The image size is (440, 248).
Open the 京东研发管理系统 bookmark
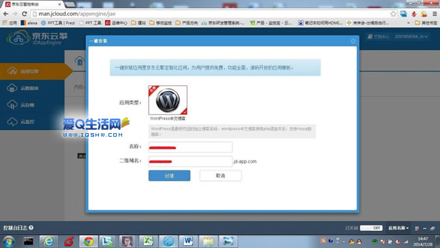pos(223,23)
